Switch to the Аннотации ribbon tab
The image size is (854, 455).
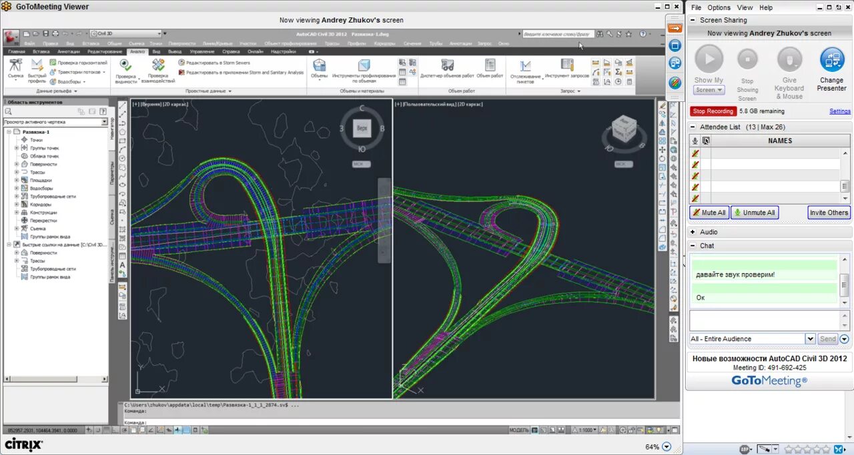(x=69, y=51)
